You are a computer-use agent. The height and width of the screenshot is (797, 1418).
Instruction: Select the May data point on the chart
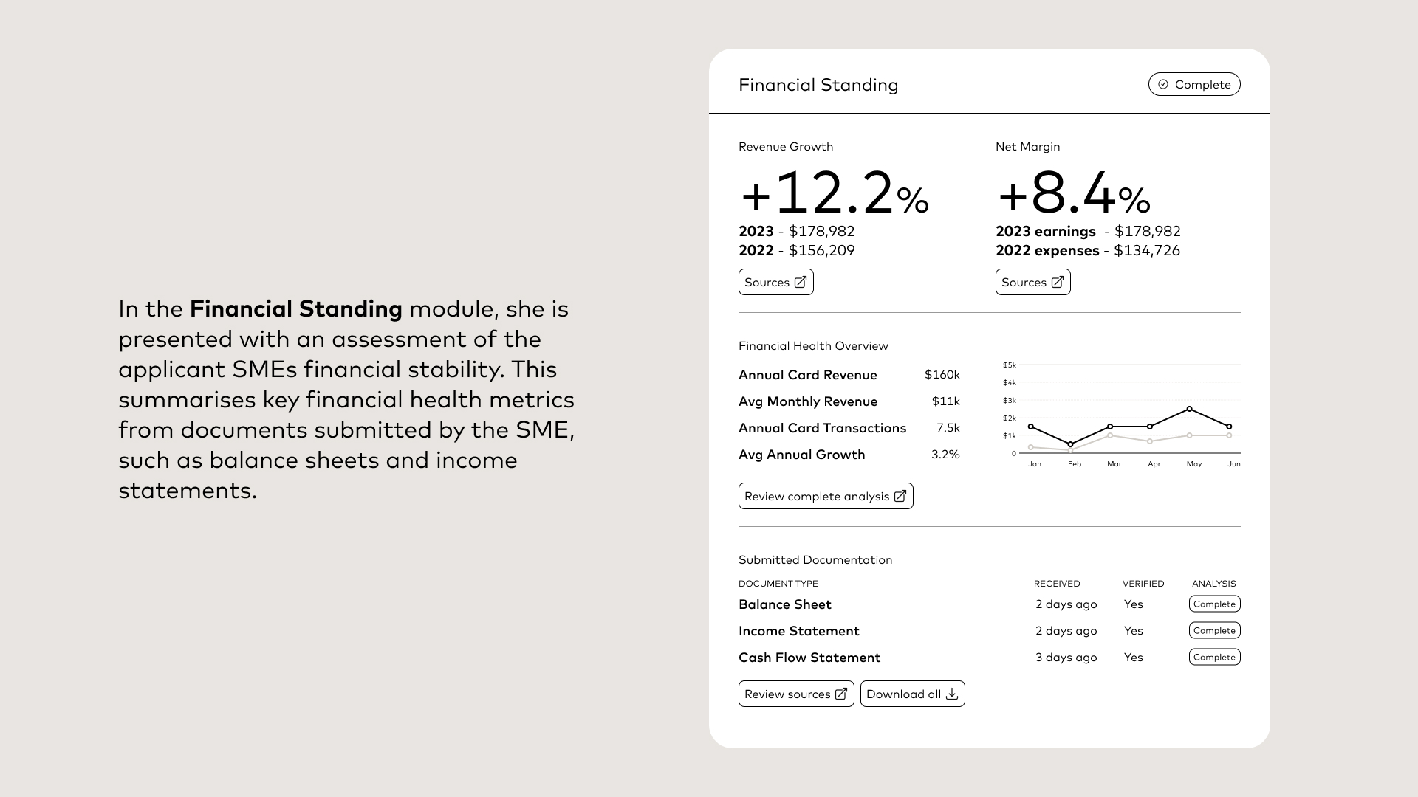click(x=1191, y=407)
